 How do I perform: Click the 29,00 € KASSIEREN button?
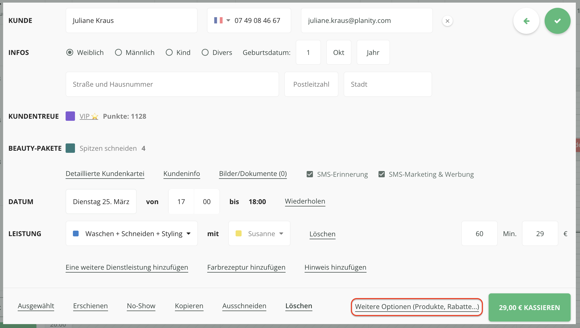(x=529, y=307)
